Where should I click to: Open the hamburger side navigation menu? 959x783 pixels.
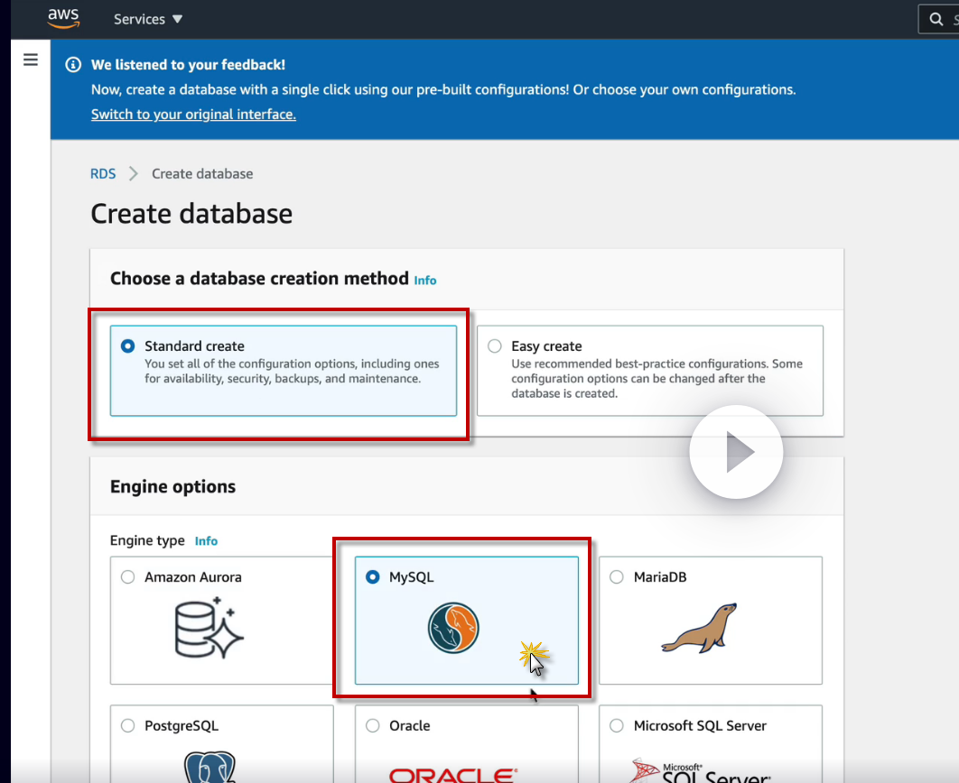[31, 60]
